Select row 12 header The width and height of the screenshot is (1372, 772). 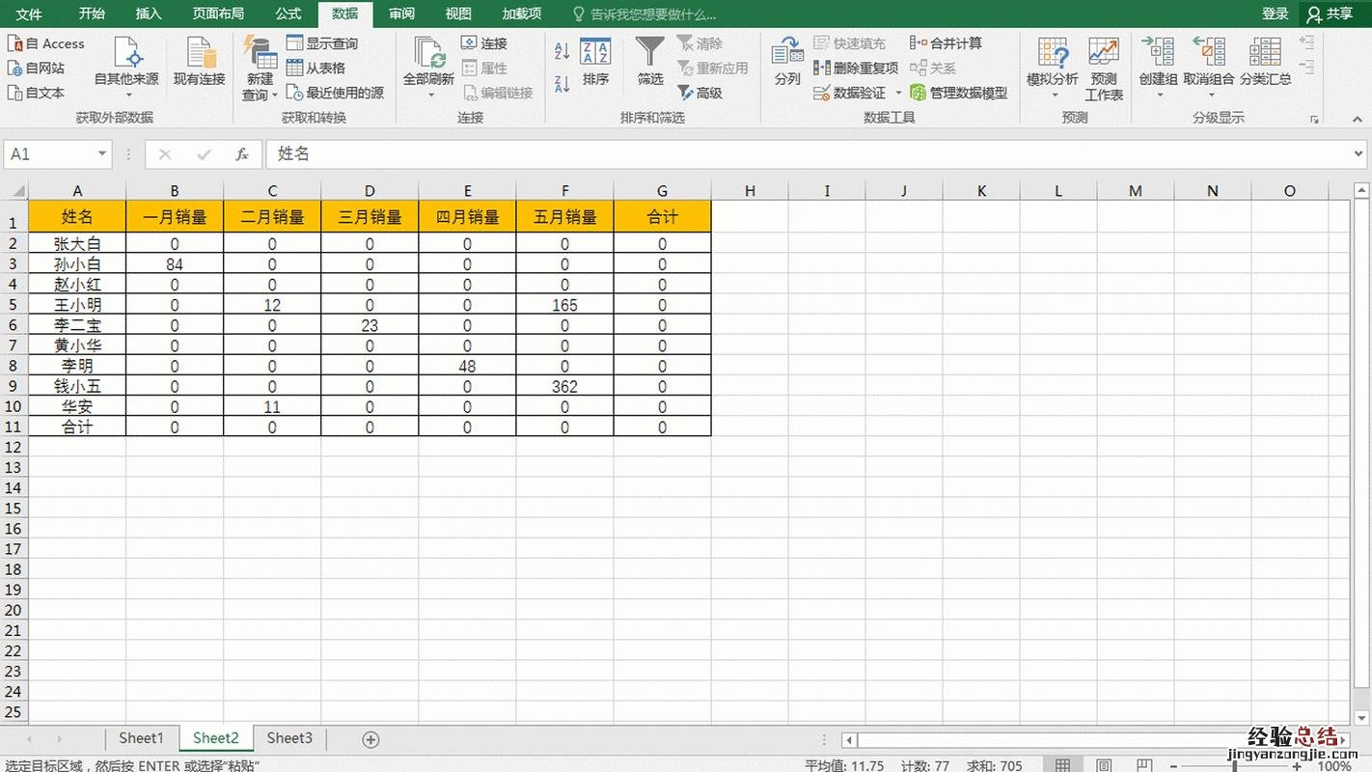coord(14,447)
